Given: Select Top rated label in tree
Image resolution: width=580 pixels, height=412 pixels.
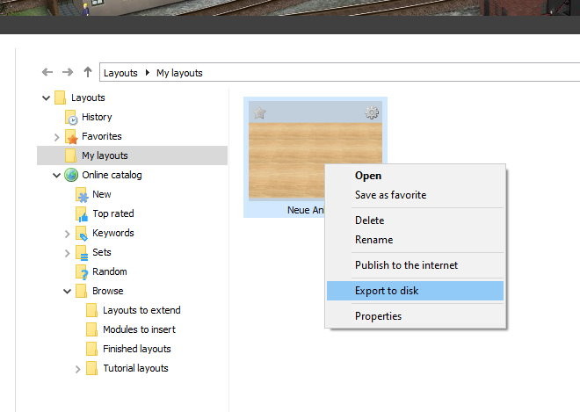Looking at the screenshot, I should point(113,213).
